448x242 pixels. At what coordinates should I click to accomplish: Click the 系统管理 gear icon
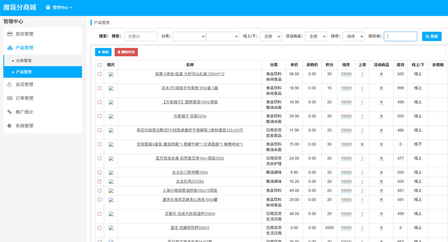[x=10, y=126]
